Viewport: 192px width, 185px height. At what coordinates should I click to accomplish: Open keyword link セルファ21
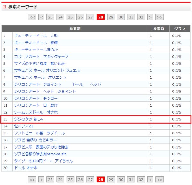point(24,126)
